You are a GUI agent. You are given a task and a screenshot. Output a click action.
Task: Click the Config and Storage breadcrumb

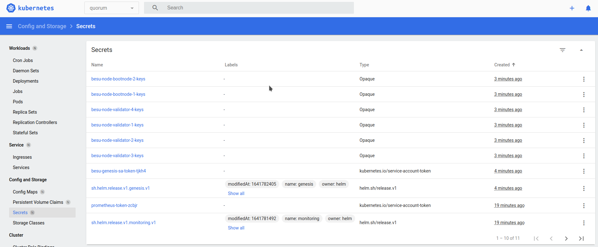tap(42, 26)
